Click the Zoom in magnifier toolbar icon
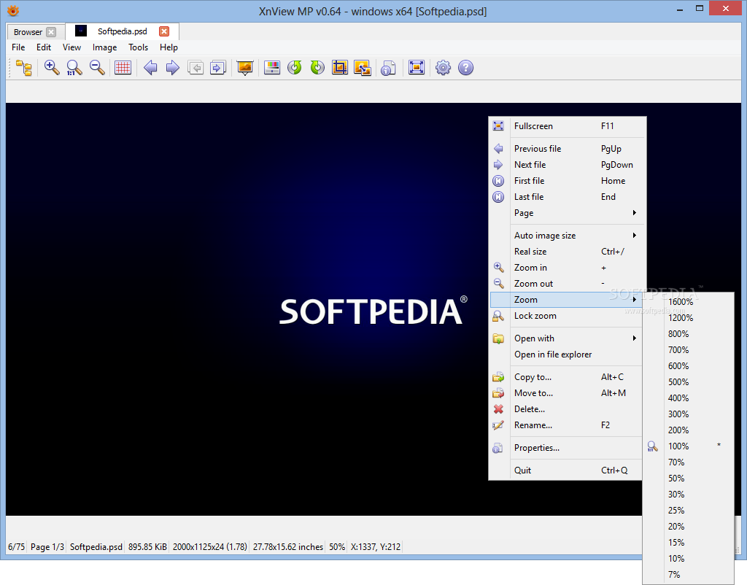Viewport: 747px width, 585px height. point(52,68)
